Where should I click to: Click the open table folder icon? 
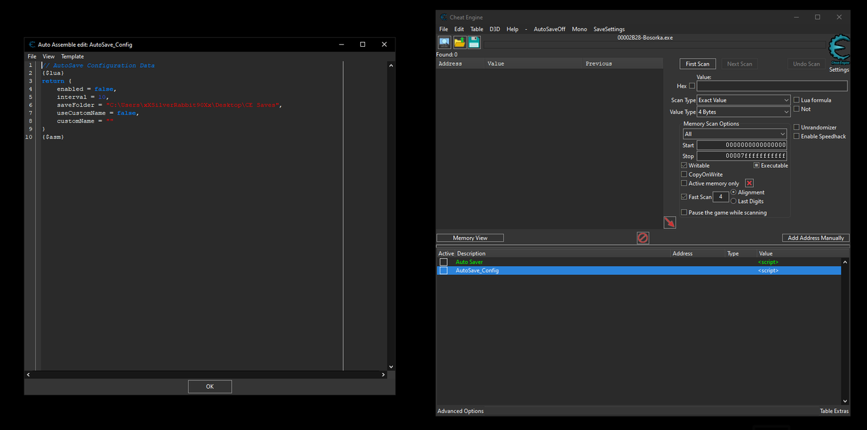click(459, 42)
